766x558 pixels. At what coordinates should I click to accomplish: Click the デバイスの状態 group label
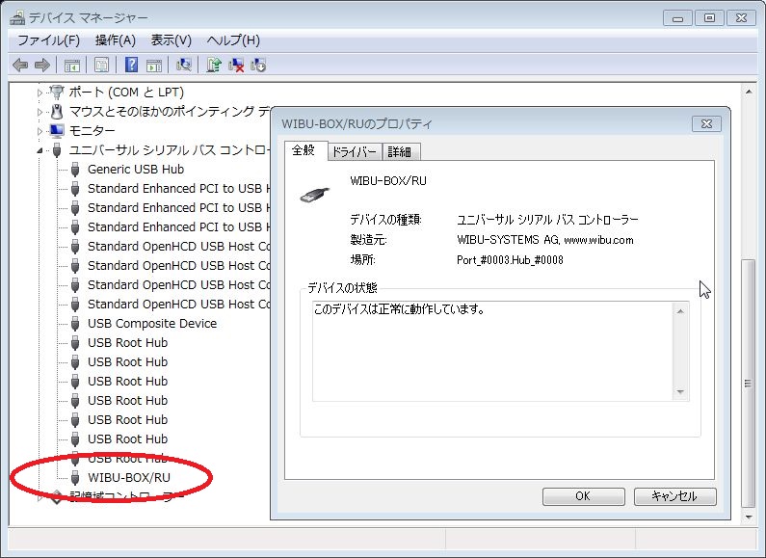point(342,288)
